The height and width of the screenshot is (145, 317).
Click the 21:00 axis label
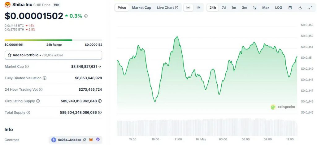tap(178, 139)
